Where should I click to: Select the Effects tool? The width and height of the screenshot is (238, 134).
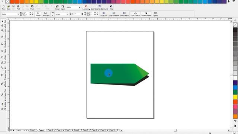(2, 84)
